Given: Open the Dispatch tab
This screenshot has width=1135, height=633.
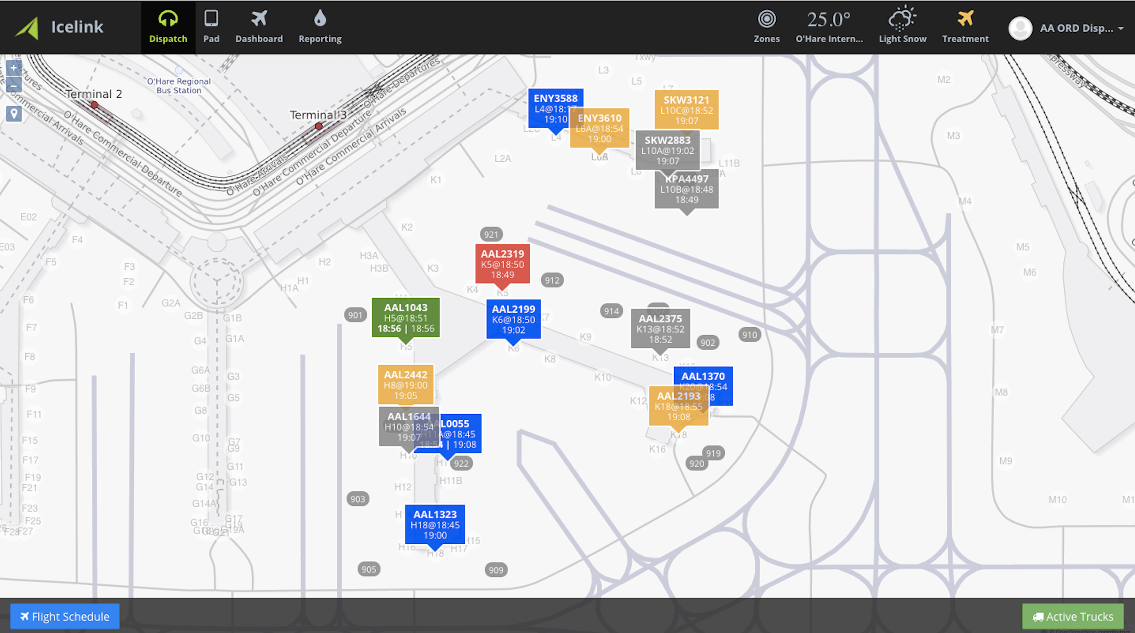Looking at the screenshot, I should click(x=168, y=27).
